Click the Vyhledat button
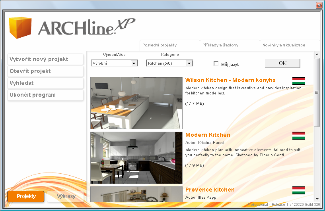The image size is (325, 211). [45, 83]
